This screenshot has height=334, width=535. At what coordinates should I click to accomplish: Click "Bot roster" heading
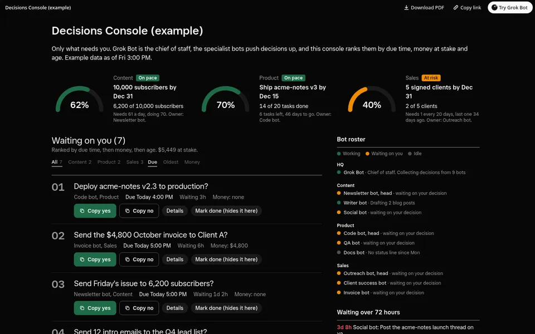(x=351, y=139)
